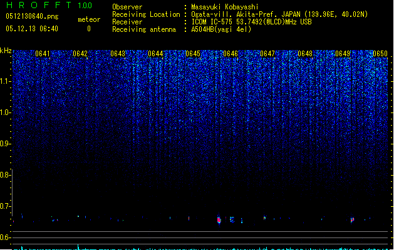Click the 0649 time marker
This screenshot has width=394, height=250.
tap(343, 54)
